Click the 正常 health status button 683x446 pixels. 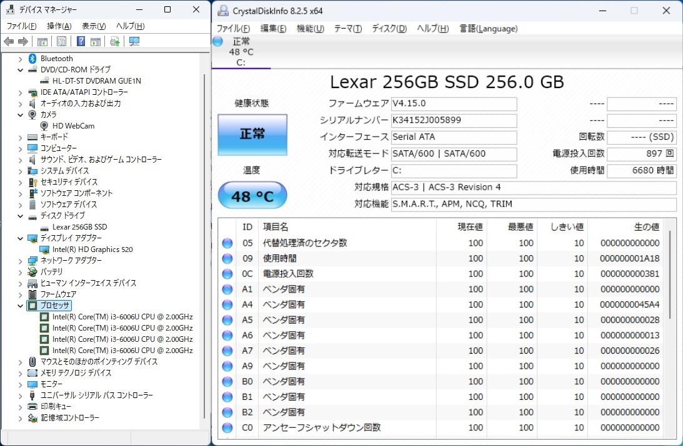point(252,134)
